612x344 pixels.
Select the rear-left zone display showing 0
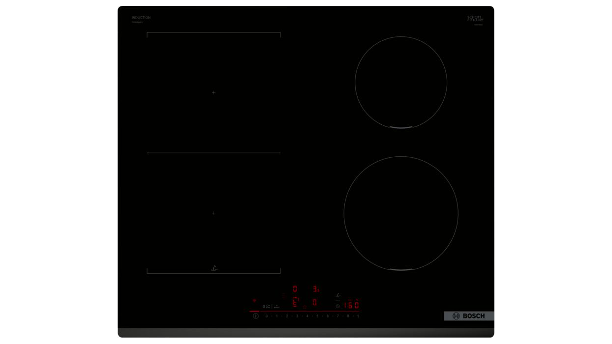coord(295,289)
